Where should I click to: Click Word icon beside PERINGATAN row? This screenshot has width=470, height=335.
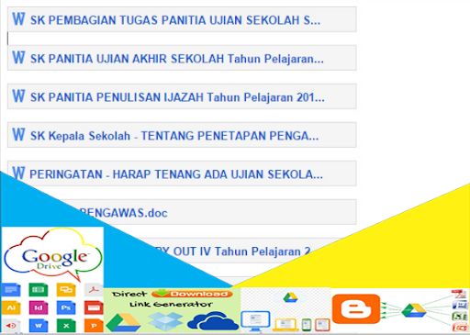tap(18, 173)
